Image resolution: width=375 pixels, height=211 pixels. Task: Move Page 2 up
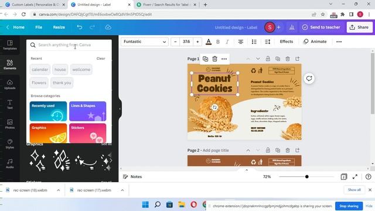coord(248,151)
